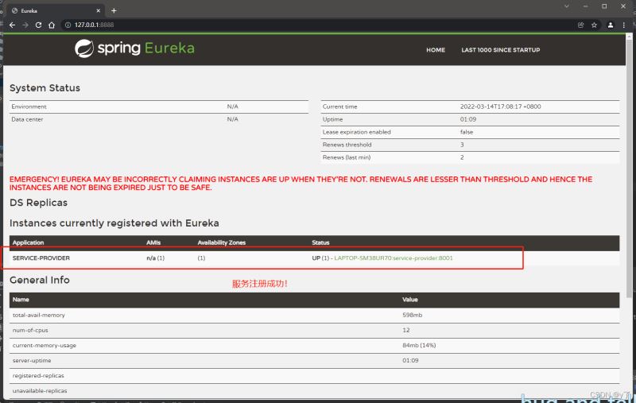
Task: Click the Spring Eureka logo
Action: tap(134, 48)
